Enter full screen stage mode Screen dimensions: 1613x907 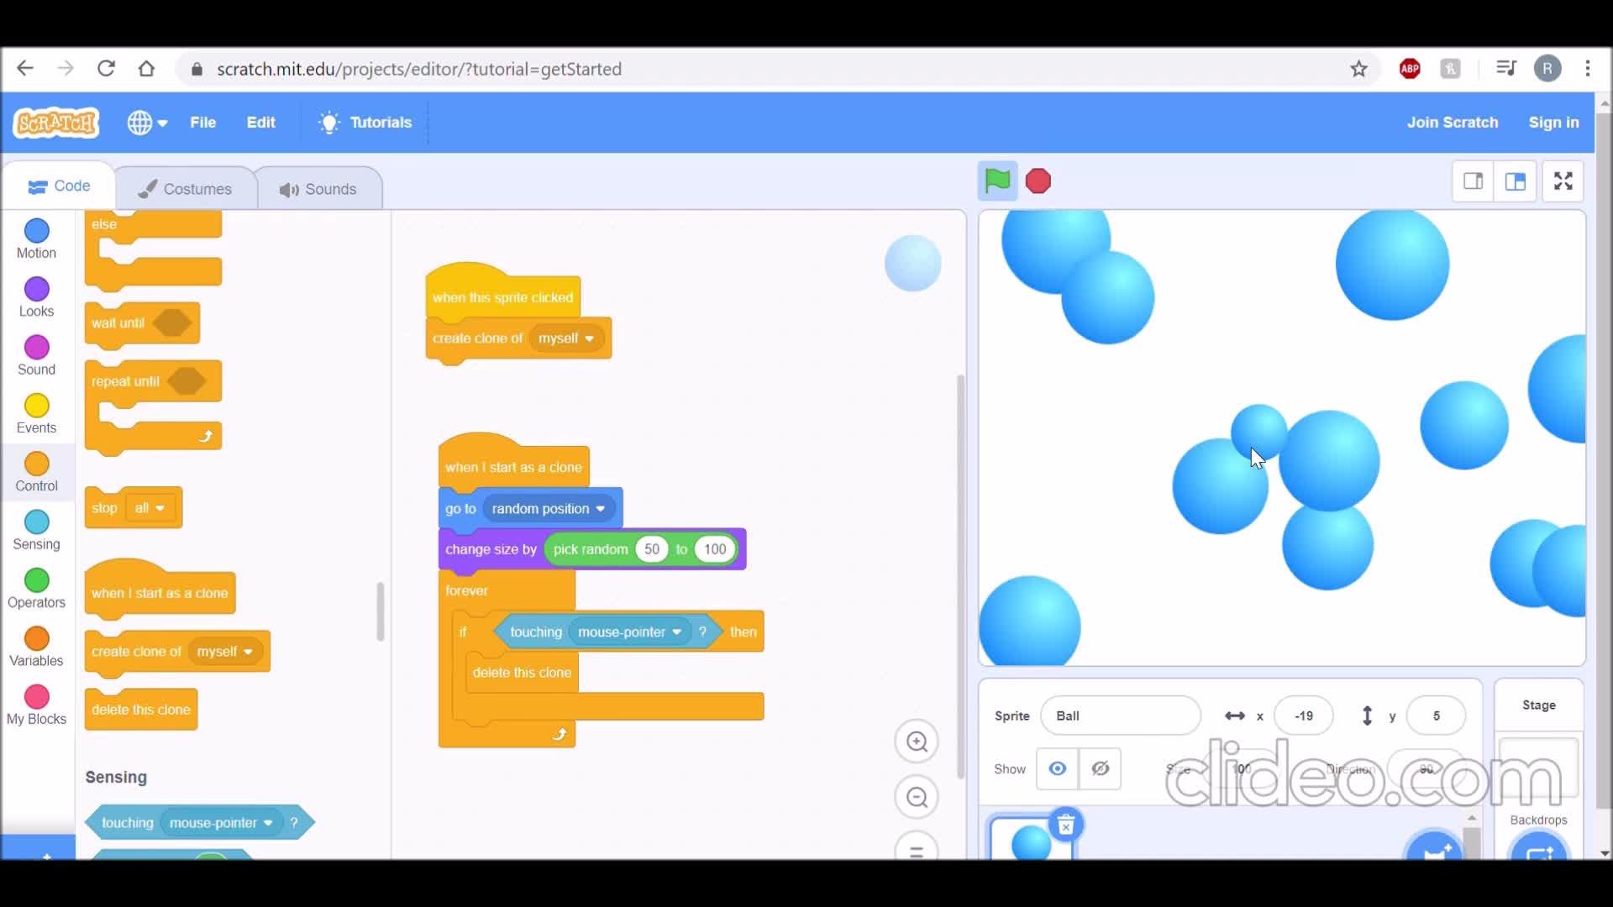[1563, 181]
